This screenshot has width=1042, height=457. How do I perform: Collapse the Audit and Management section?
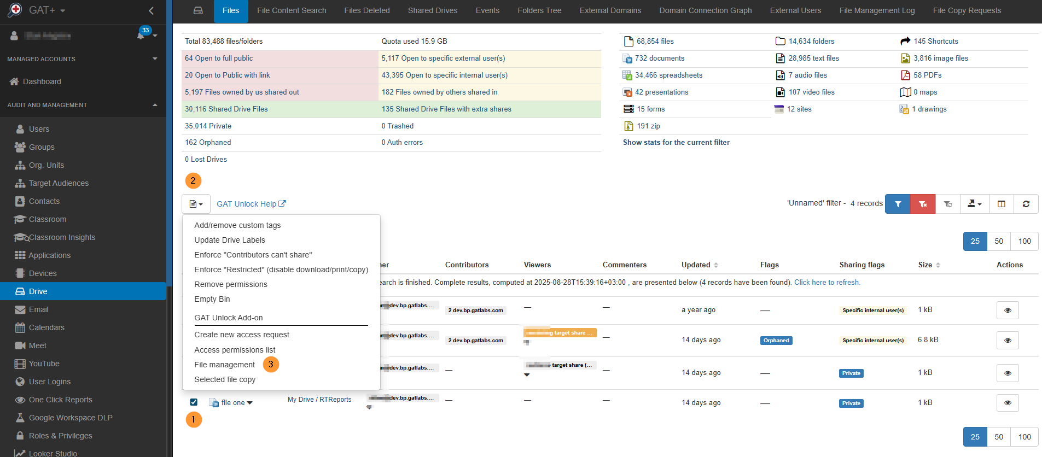point(155,105)
